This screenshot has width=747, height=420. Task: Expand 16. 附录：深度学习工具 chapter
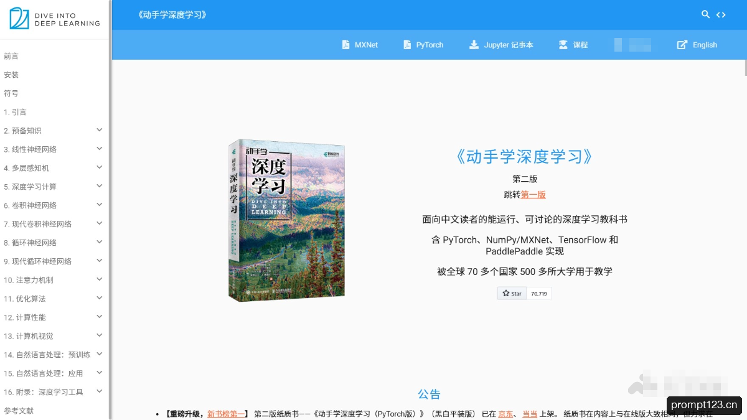pyautogui.click(x=100, y=391)
